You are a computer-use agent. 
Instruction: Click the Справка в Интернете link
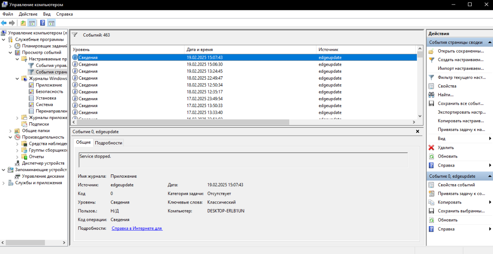click(137, 229)
